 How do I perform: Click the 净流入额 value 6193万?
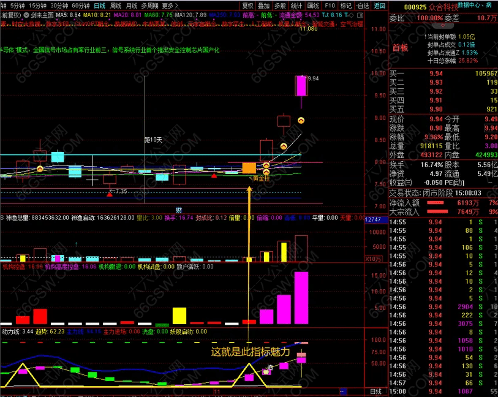point(468,203)
